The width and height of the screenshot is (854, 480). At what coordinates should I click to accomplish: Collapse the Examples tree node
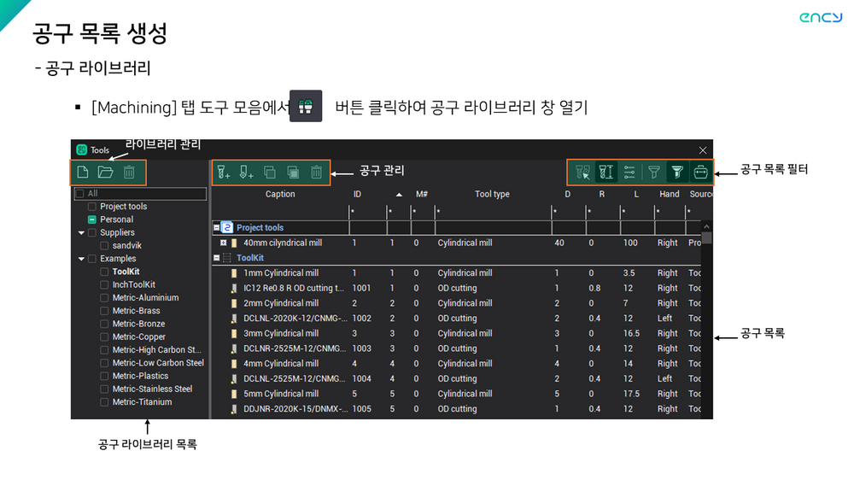(x=81, y=259)
